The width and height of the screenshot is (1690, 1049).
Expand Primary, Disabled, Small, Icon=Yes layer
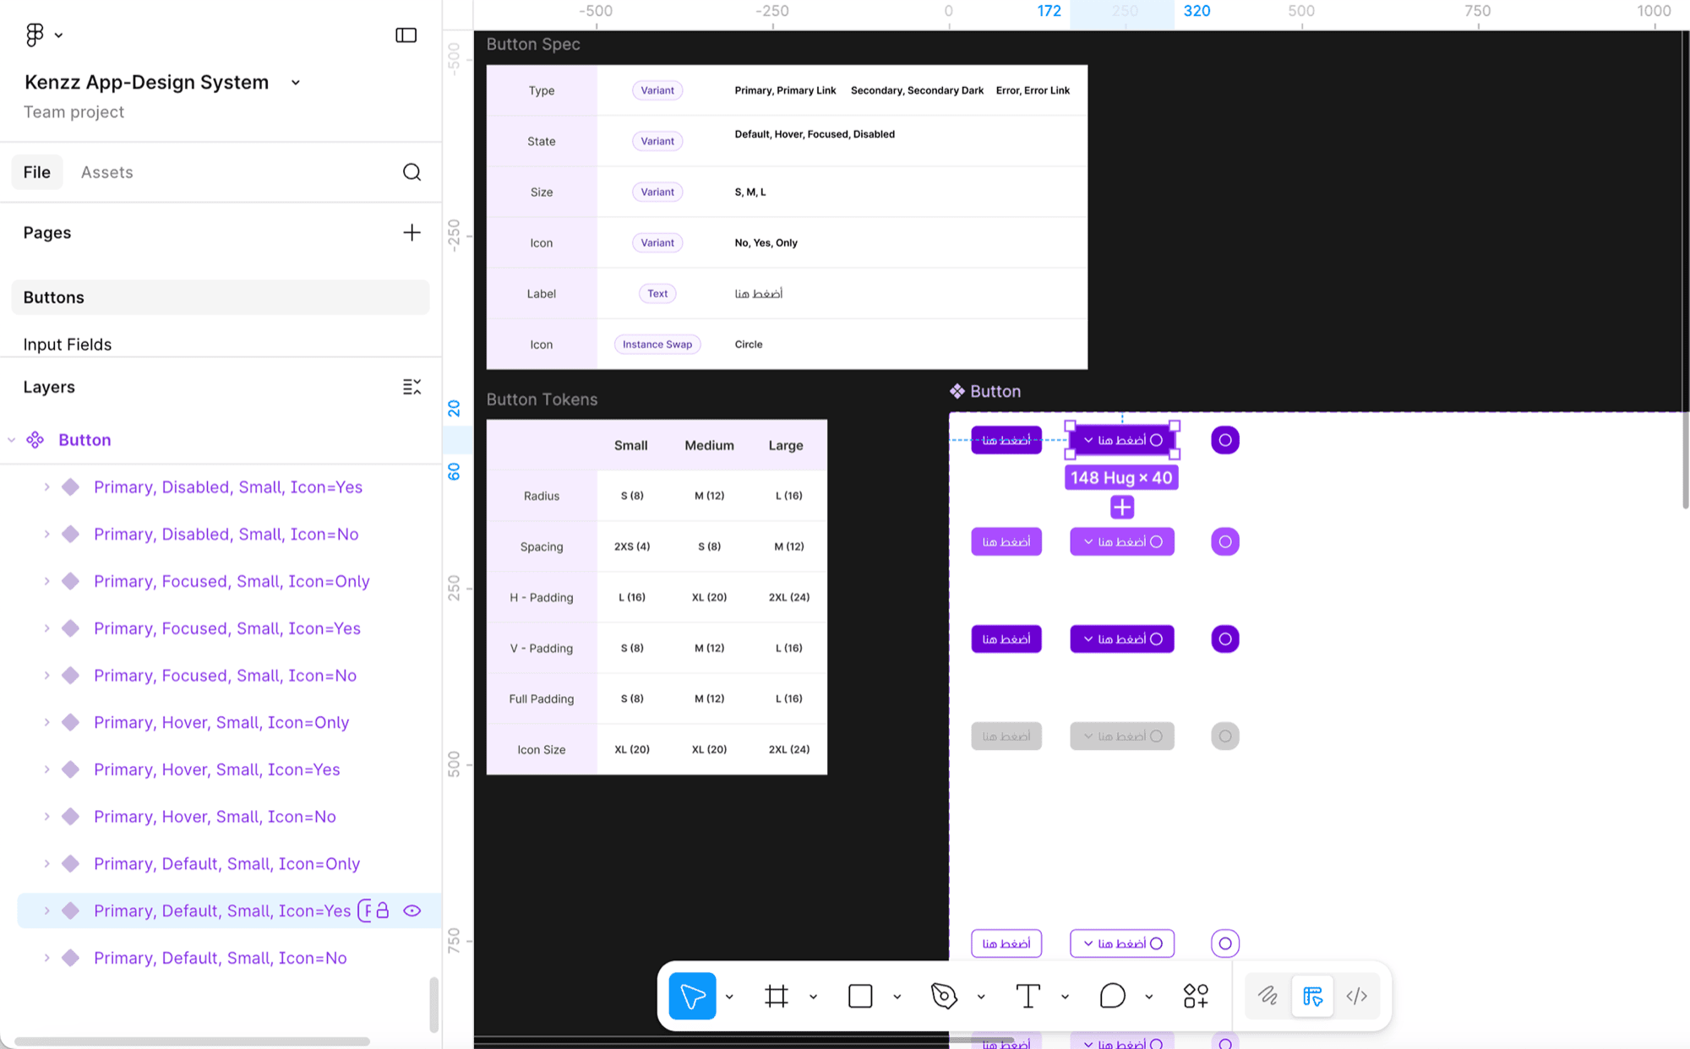(47, 487)
